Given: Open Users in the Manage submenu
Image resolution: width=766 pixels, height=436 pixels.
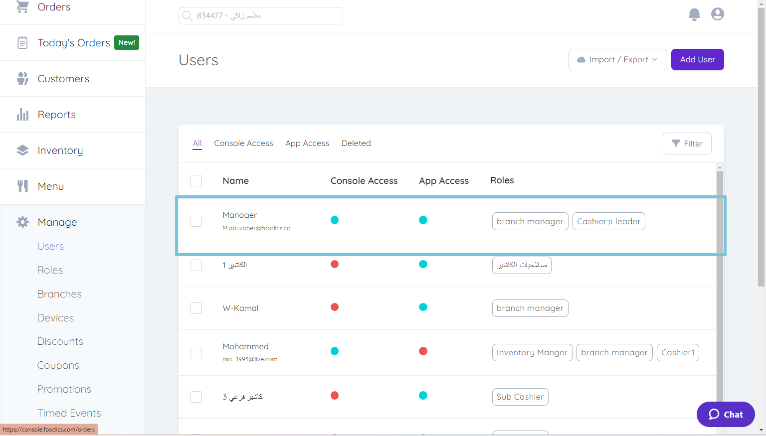Looking at the screenshot, I should (50, 246).
